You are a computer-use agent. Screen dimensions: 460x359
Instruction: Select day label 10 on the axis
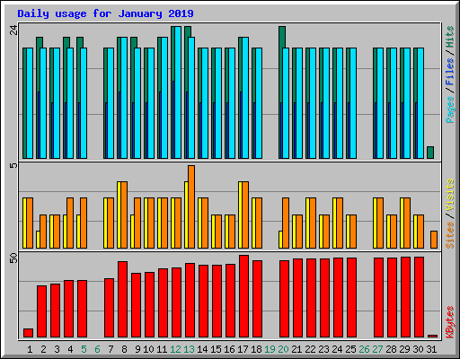tap(148, 349)
